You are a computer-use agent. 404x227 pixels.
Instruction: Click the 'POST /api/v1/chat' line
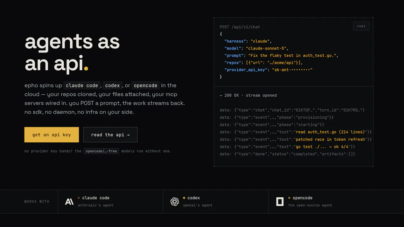click(x=240, y=27)
